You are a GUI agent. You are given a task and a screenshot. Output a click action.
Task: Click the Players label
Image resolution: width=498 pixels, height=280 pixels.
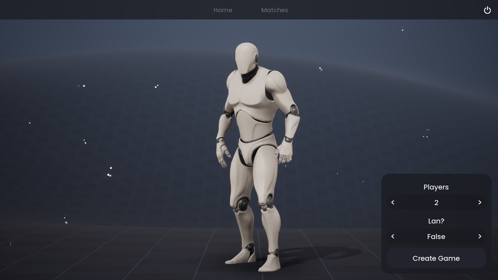tap(436, 187)
